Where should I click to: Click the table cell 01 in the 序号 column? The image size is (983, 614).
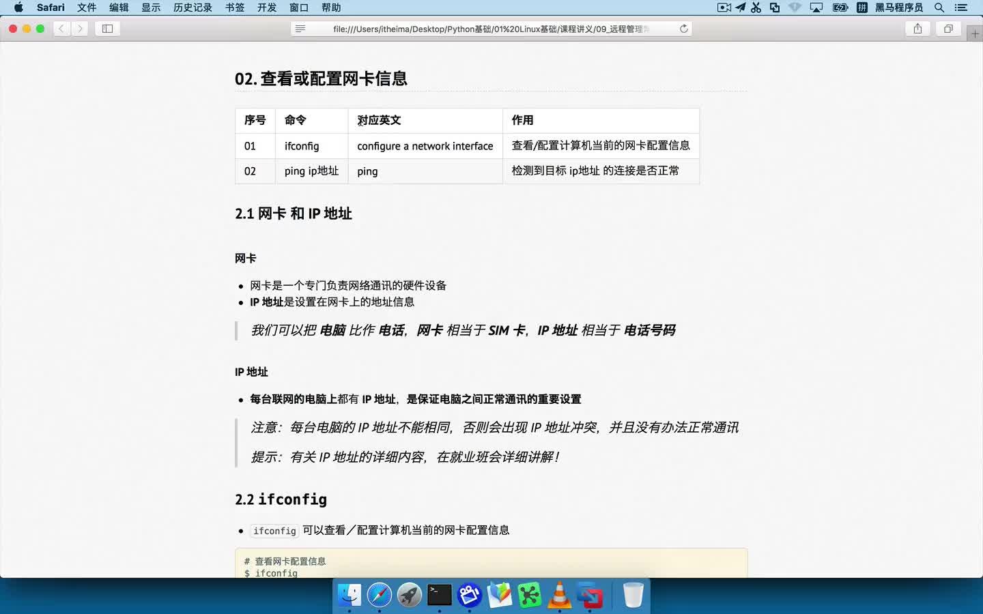255,146
